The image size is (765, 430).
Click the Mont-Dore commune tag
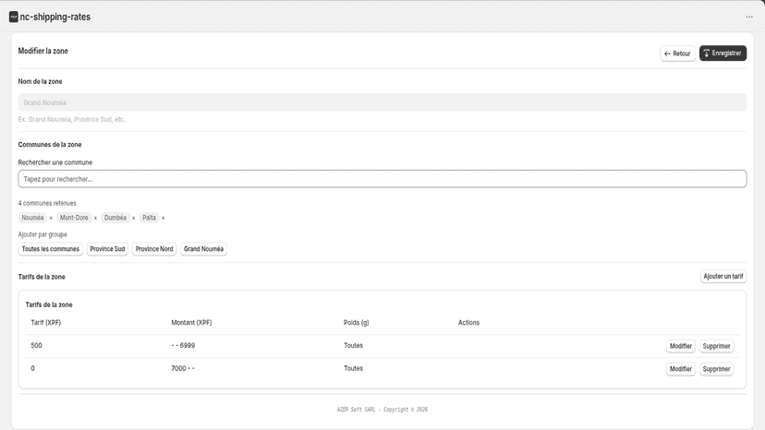click(x=74, y=218)
